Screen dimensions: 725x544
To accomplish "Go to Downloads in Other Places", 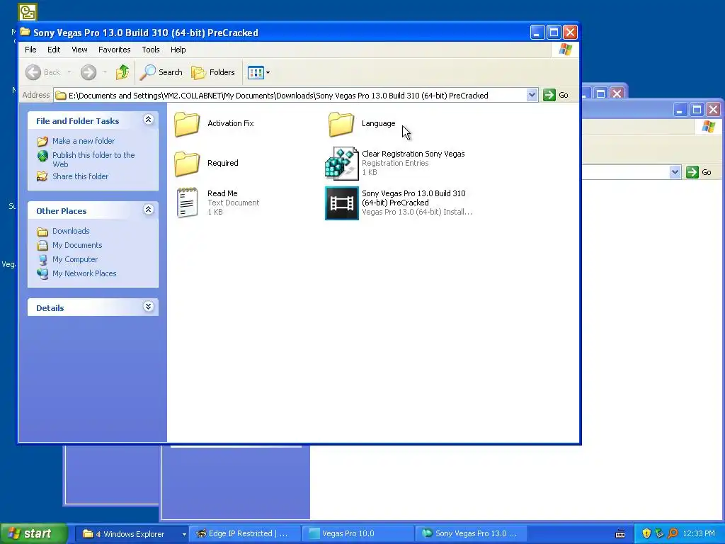I will (71, 231).
